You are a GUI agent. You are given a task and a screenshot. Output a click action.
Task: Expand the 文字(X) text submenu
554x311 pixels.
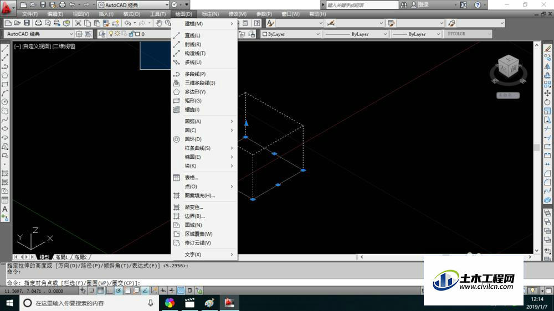tap(204, 255)
